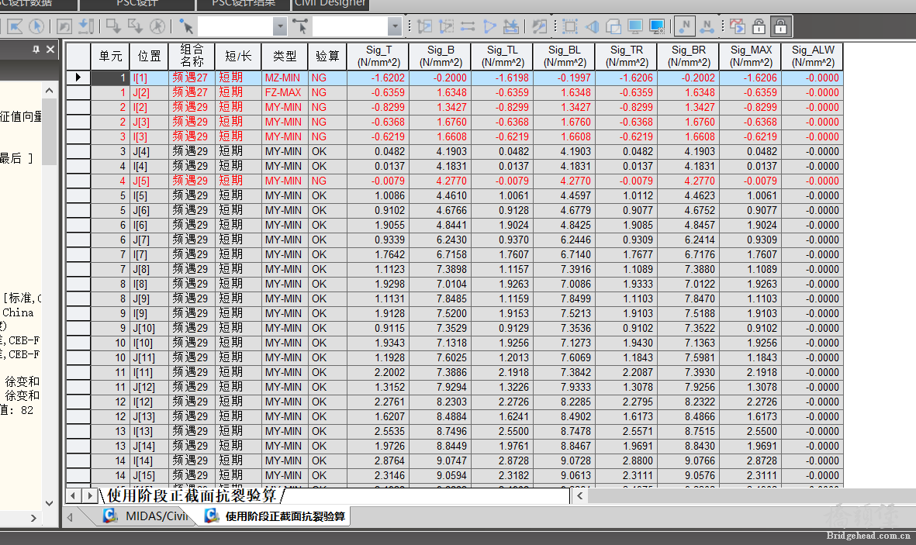Viewport: 916px width, 545px height.
Task: Click the 位置 column header
Action: (x=148, y=56)
